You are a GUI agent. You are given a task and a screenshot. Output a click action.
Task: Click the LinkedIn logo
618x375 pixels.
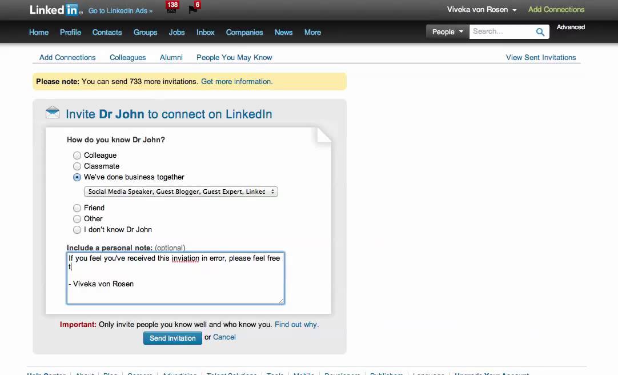tap(54, 10)
